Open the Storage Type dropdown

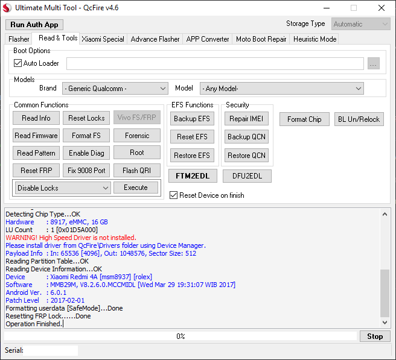tap(360, 24)
